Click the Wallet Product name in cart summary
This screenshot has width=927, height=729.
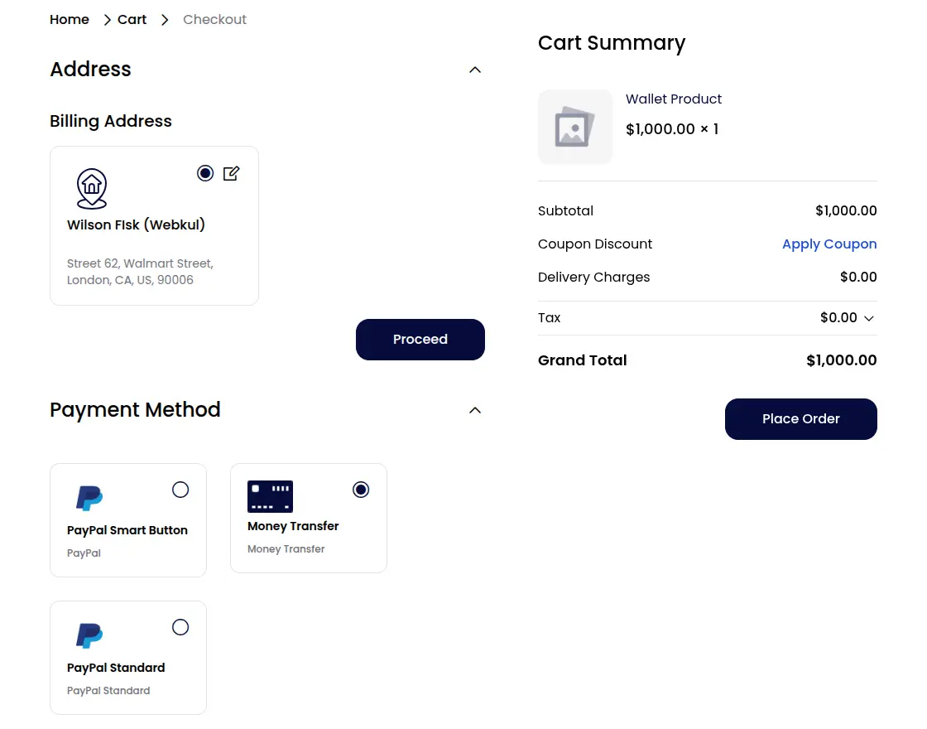pos(674,99)
